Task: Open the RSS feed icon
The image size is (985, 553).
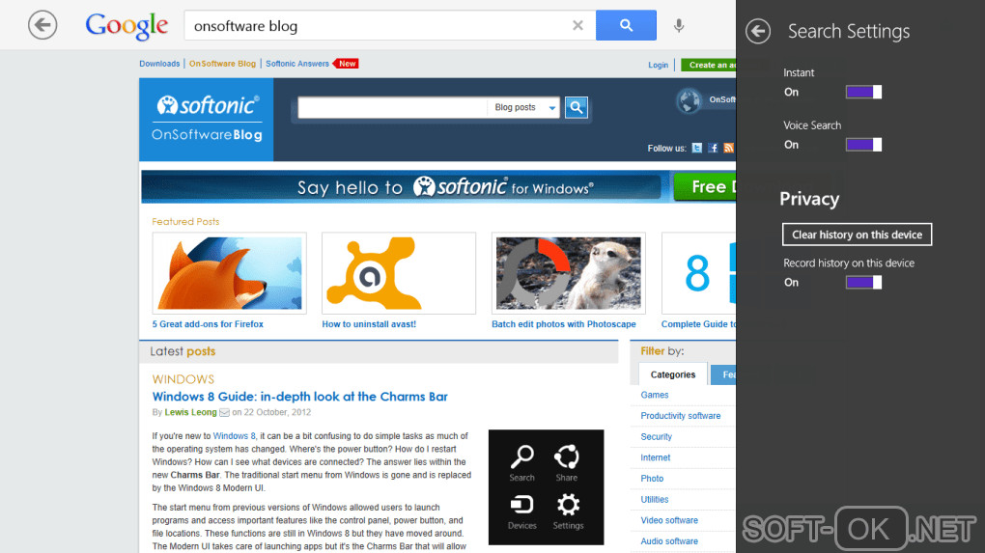Action: [x=728, y=148]
